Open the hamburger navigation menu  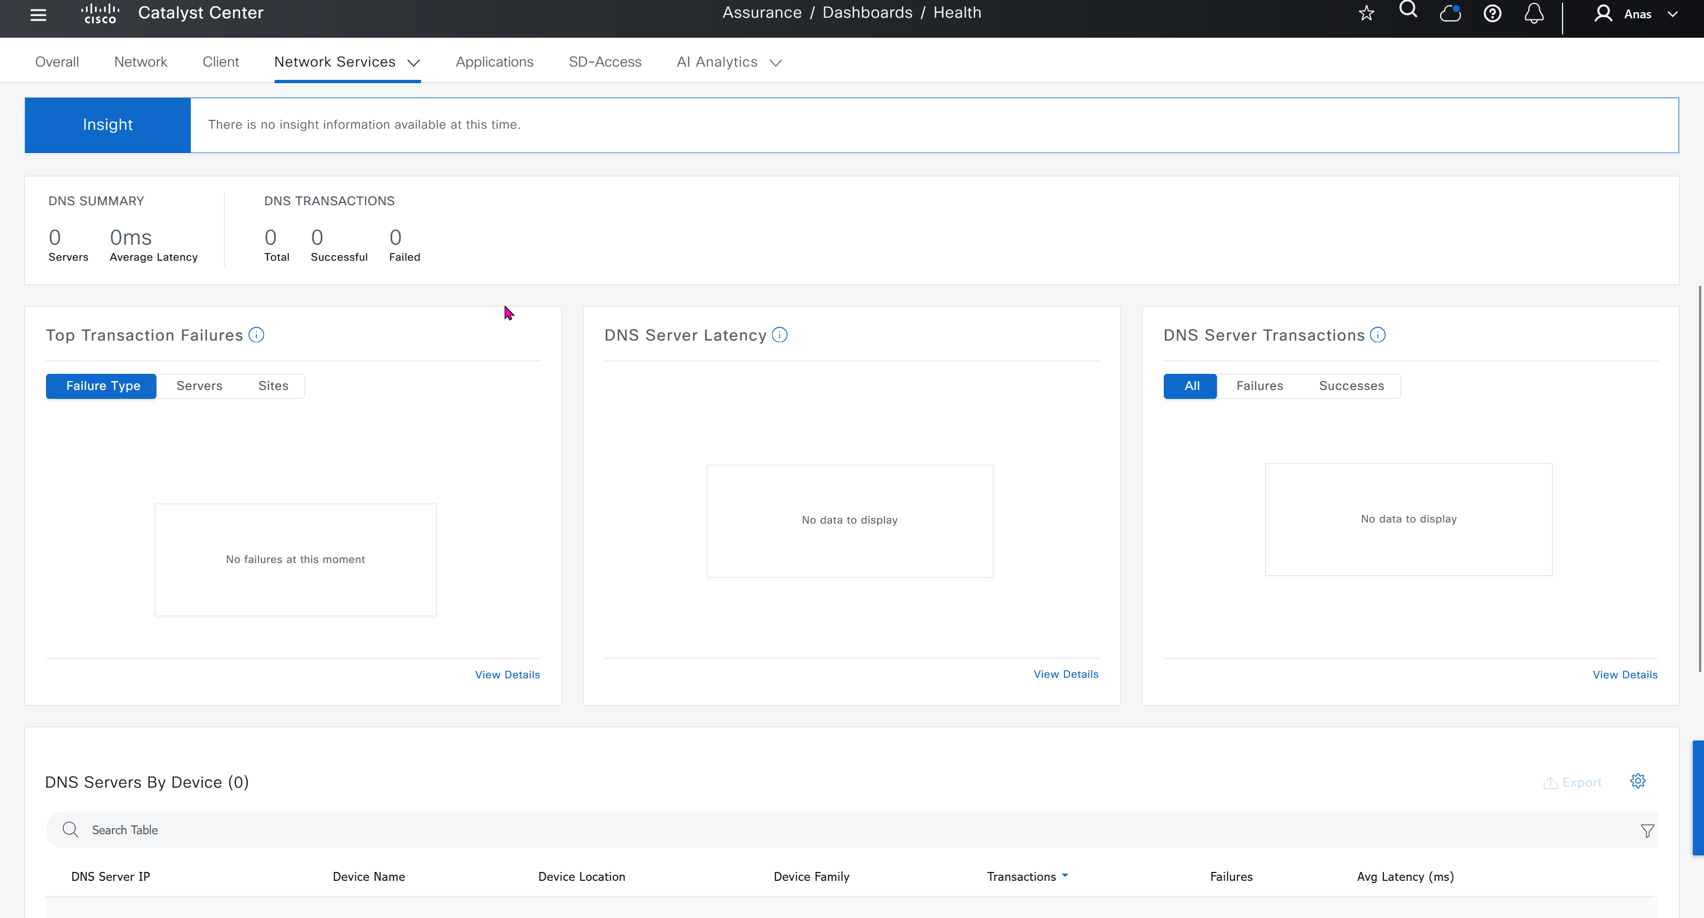pyautogui.click(x=38, y=14)
